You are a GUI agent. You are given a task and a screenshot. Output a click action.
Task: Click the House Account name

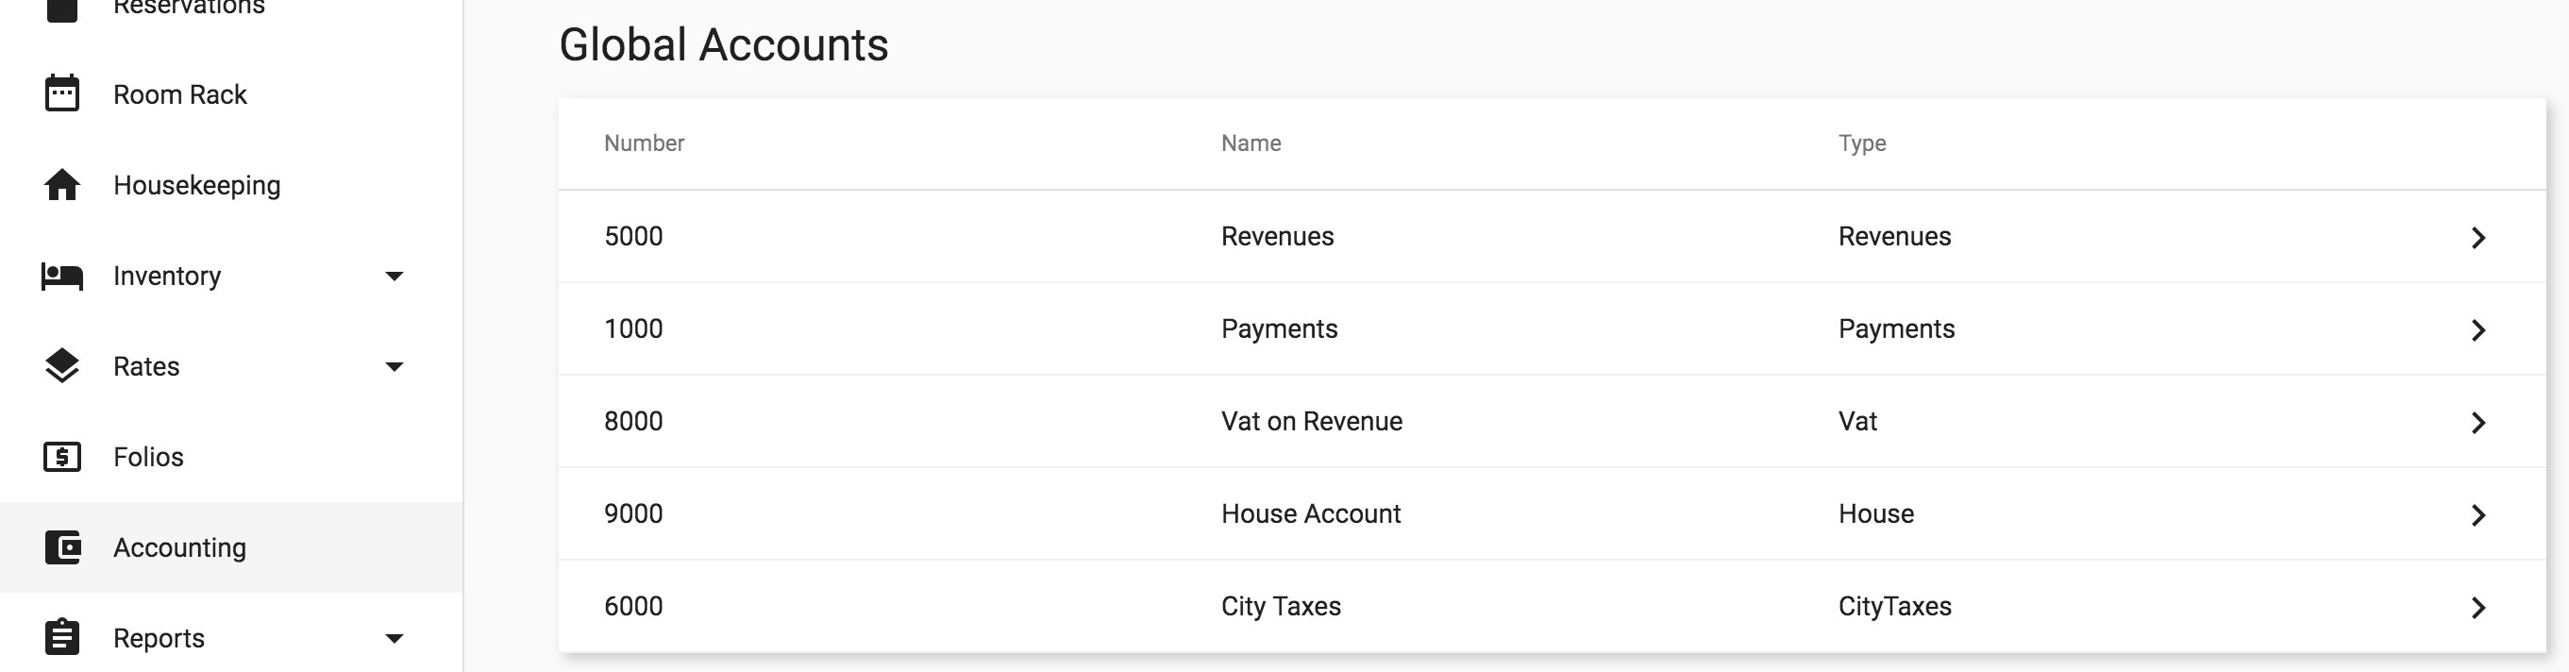tap(1310, 514)
